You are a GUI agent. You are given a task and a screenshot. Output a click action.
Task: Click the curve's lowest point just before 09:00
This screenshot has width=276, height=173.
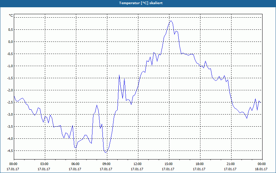[106, 153]
